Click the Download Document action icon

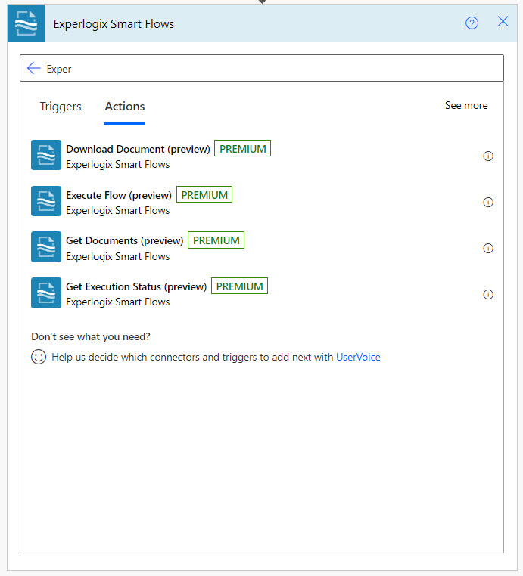(x=46, y=155)
